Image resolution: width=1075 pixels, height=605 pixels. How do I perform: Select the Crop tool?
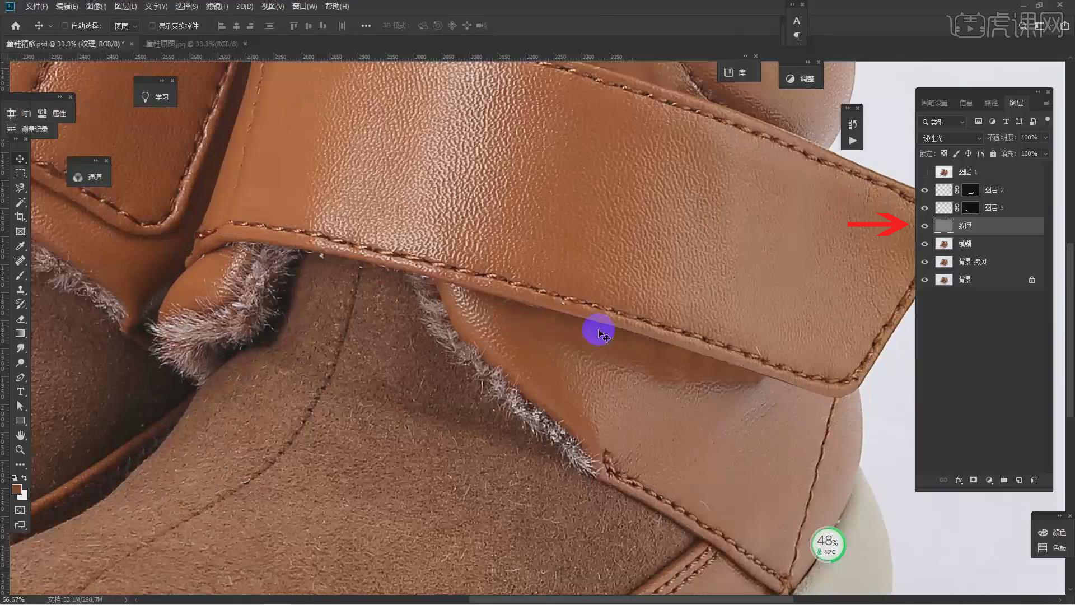coord(20,217)
